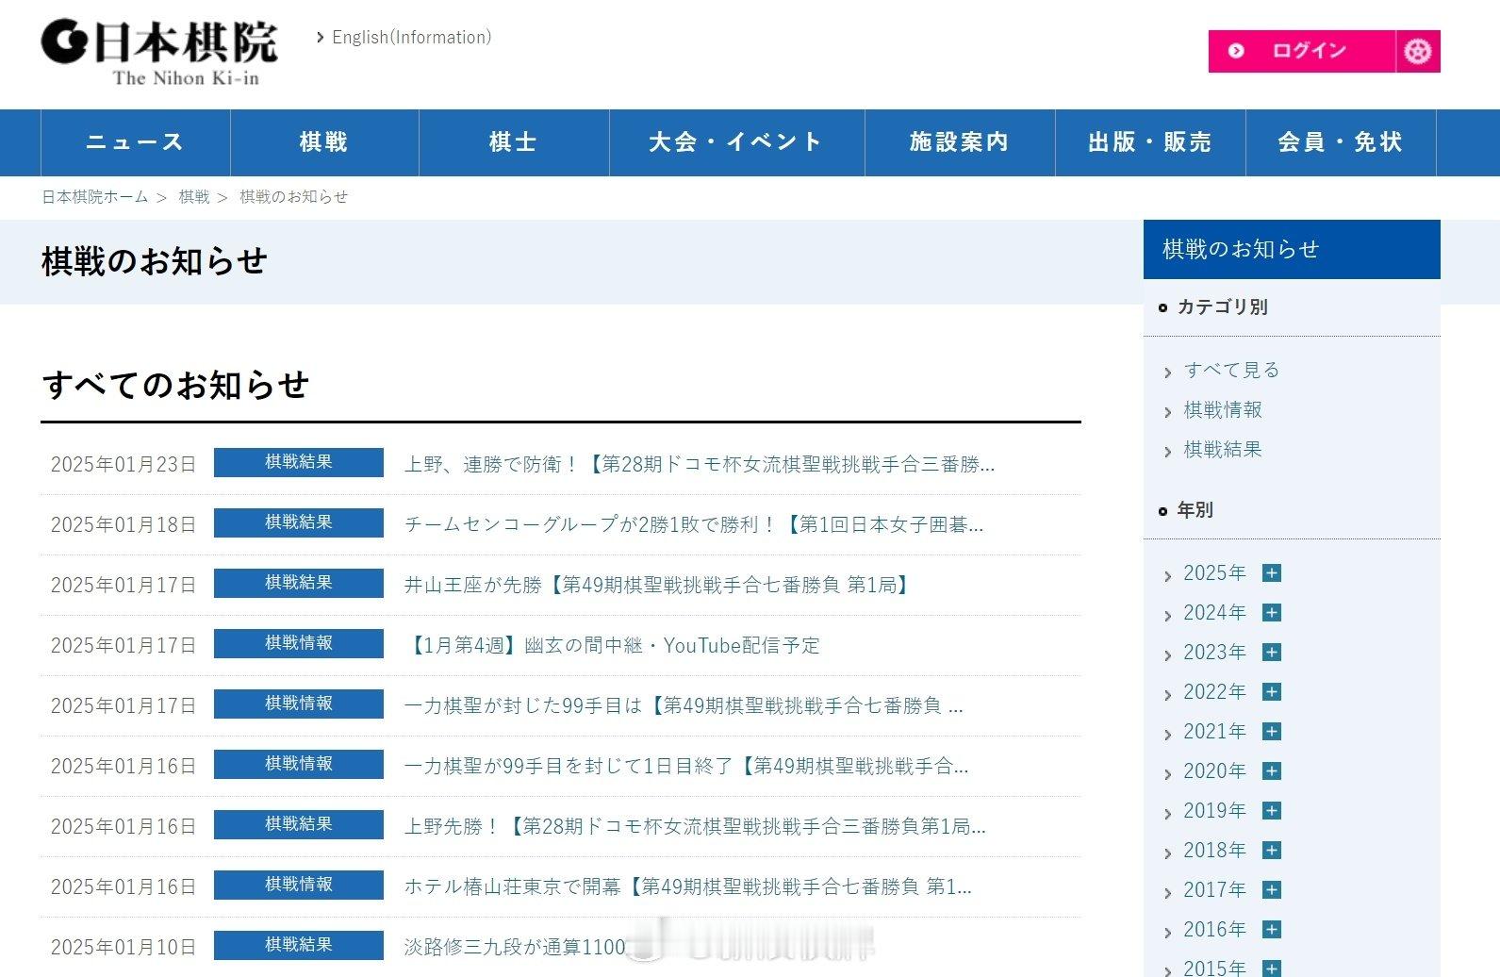
Task: Open 【1月第4週】幽玄の間中継 article
Action: click(x=612, y=646)
